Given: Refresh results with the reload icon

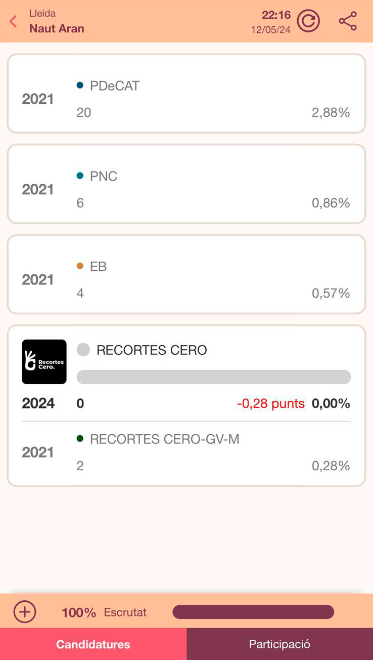Looking at the screenshot, I should (x=308, y=21).
